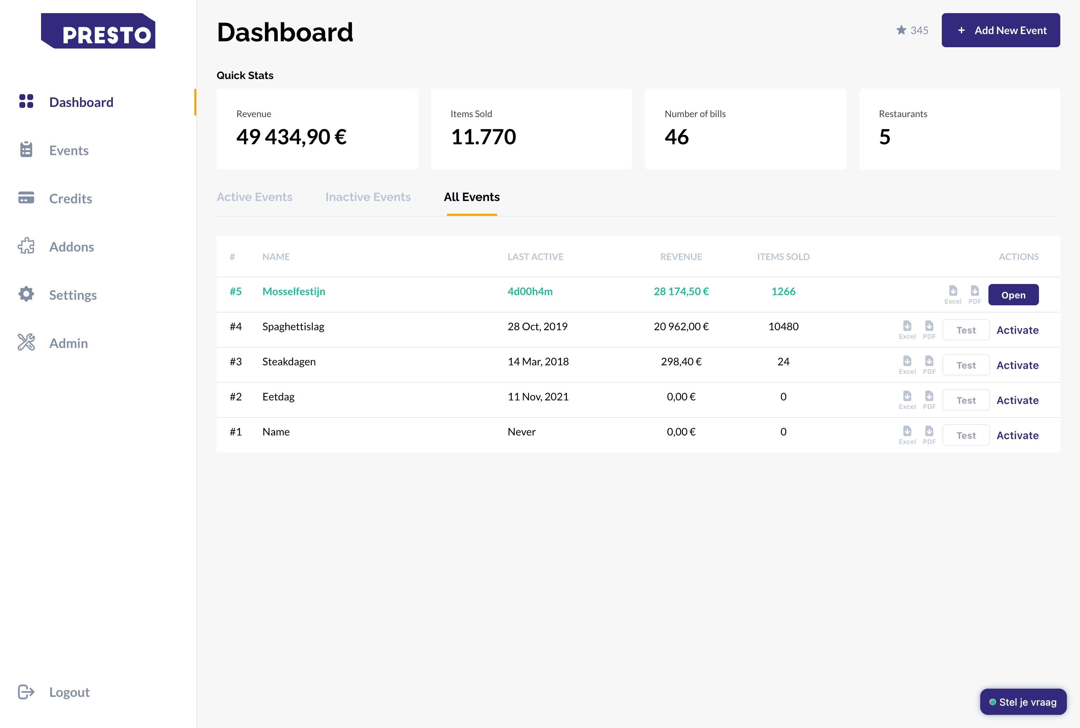
Task: Open the Mosselfestijn event
Action: pyautogui.click(x=1013, y=294)
